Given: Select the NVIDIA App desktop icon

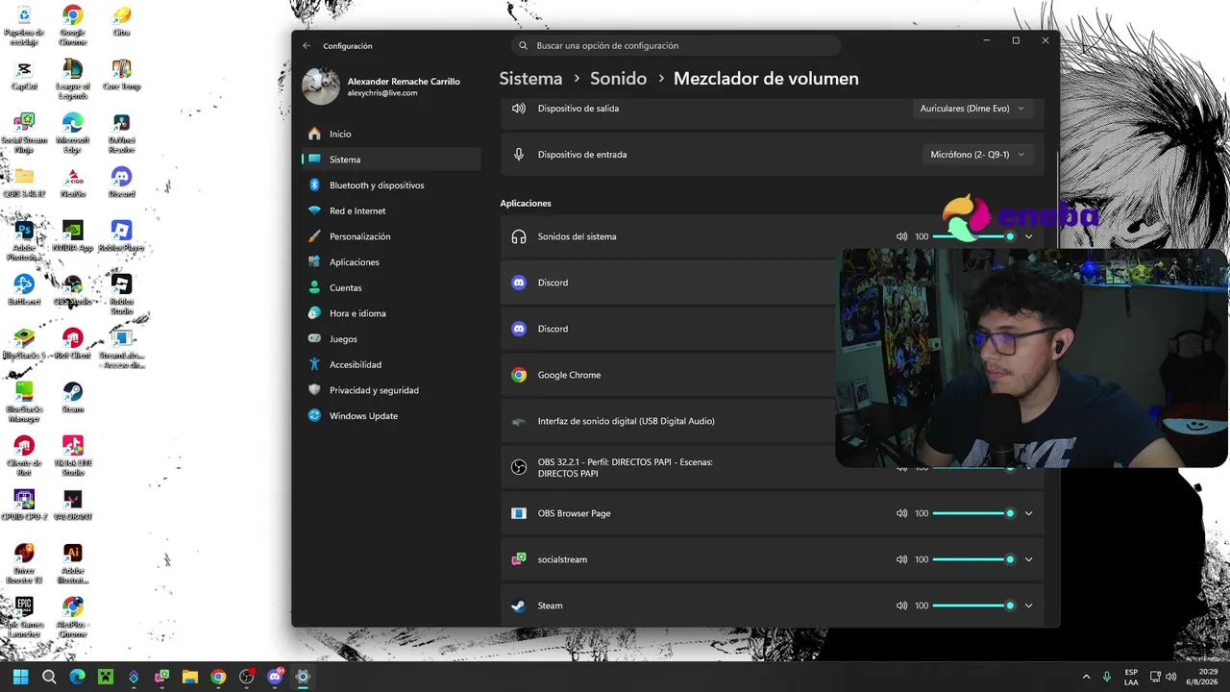Looking at the screenshot, I should [72, 237].
